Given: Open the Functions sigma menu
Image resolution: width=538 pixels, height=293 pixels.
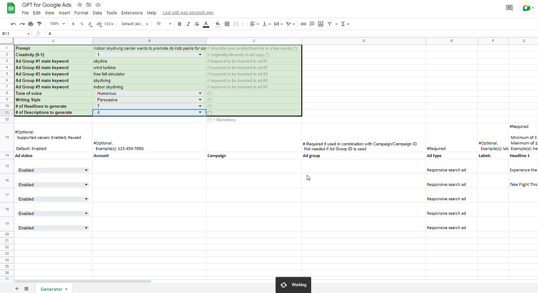Looking at the screenshot, I should 345,24.
